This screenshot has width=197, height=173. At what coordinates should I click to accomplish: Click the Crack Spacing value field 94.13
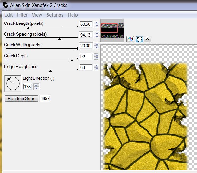(x=86, y=35)
